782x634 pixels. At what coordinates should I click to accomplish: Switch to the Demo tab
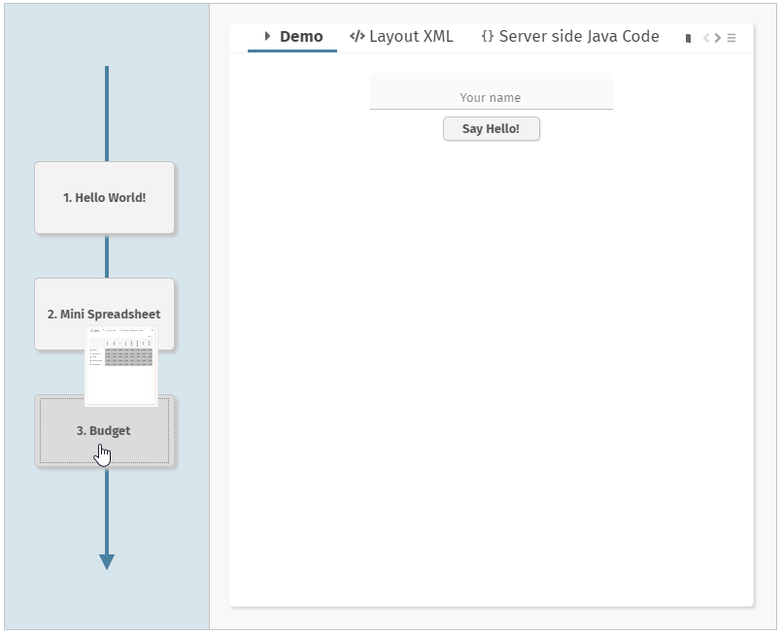[300, 37]
